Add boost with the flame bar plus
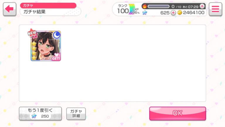 [202, 6]
